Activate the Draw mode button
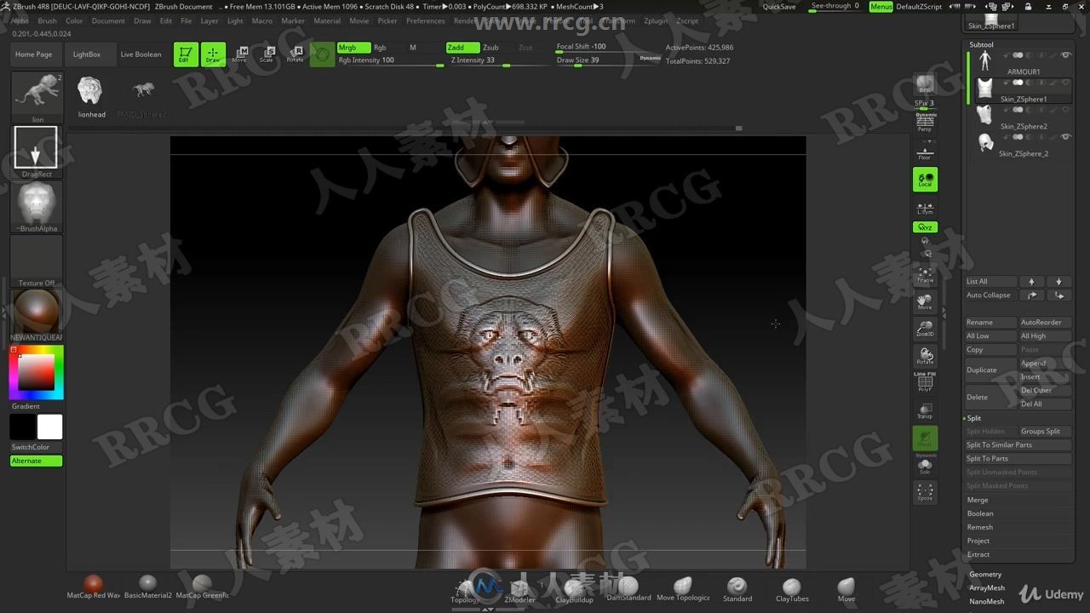 [213, 54]
